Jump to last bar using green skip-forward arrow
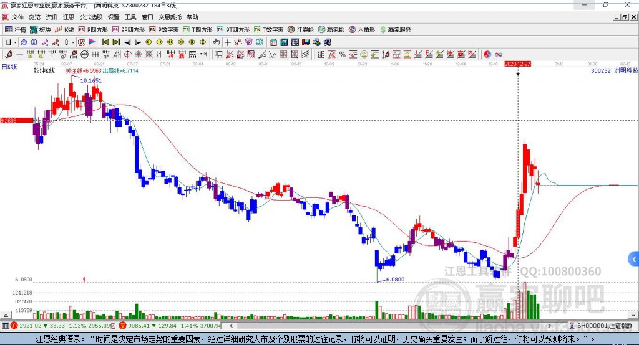This screenshot has height=345, width=639. click(x=116, y=42)
